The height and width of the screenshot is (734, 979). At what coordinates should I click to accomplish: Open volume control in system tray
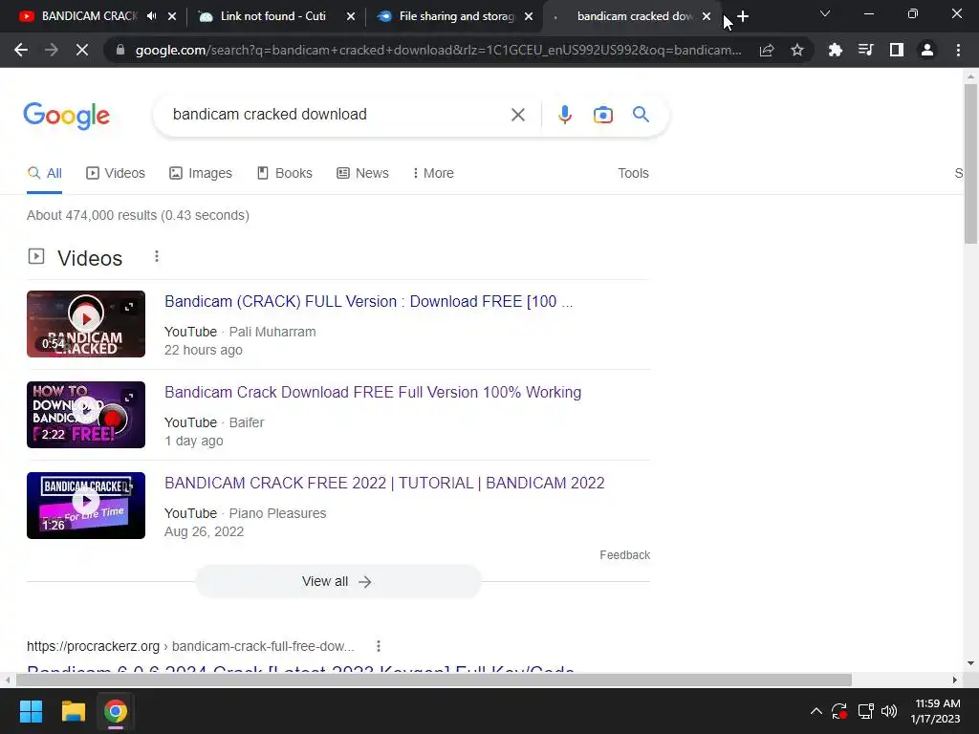point(889,711)
